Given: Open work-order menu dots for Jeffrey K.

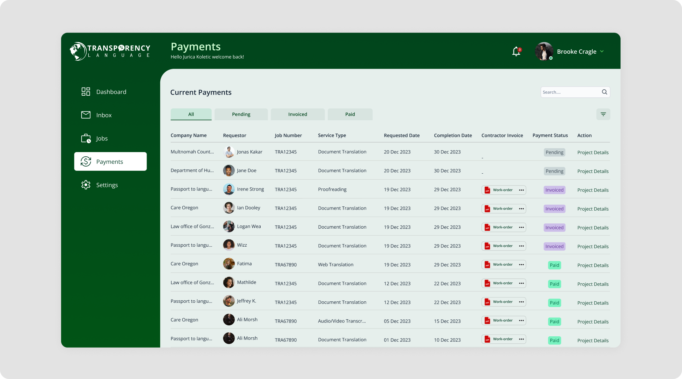Looking at the screenshot, I should click(x=521, y=302).
